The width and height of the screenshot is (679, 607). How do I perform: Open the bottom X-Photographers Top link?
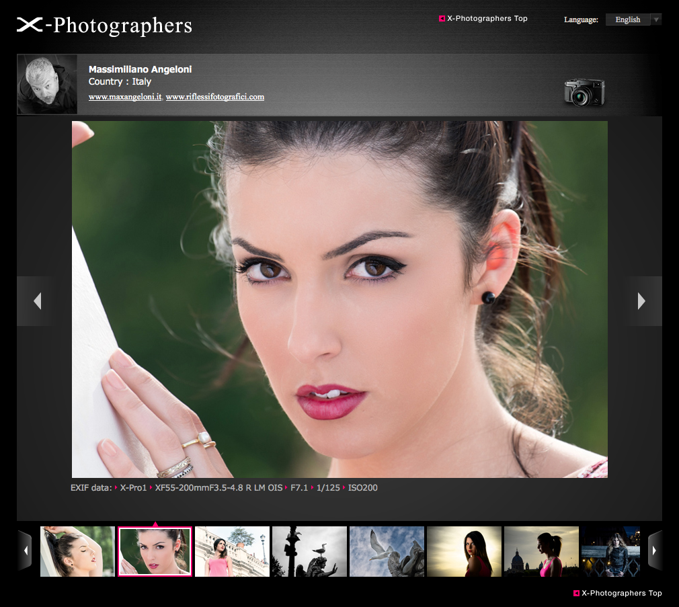(x=621, y=593)
